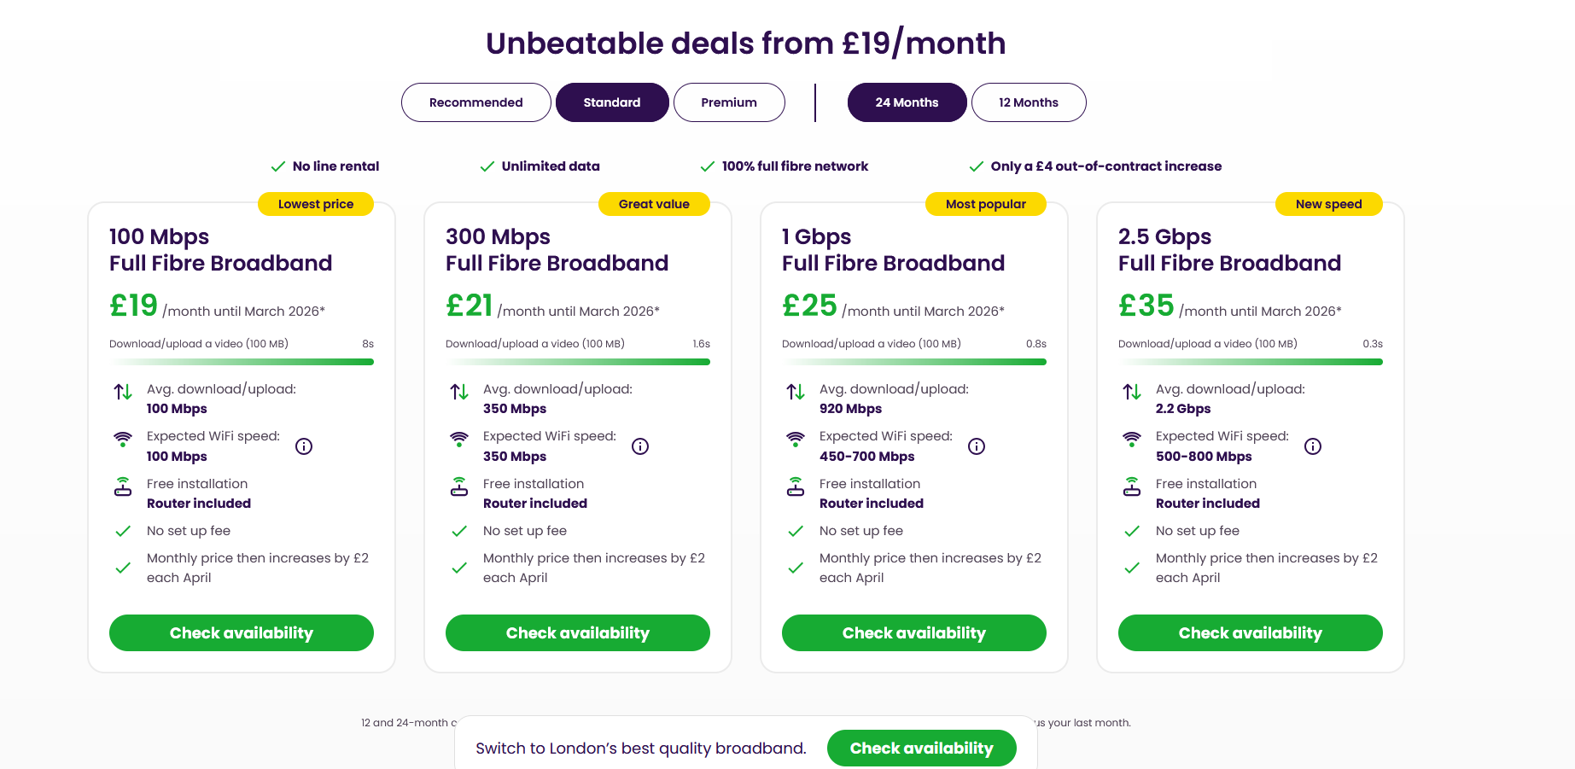Choose the 12 Months contract option

[1028, 102]
